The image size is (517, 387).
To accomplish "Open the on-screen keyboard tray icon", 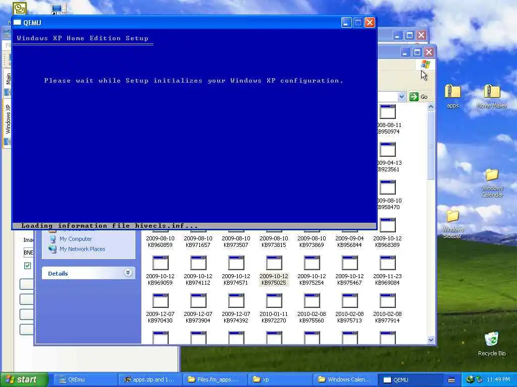I will [451, 380].
